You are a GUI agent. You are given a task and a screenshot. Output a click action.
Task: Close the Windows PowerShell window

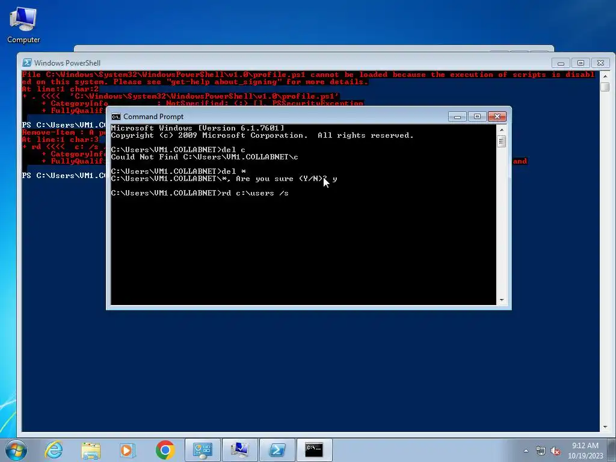pyautogui.click(x=600, y=63)
